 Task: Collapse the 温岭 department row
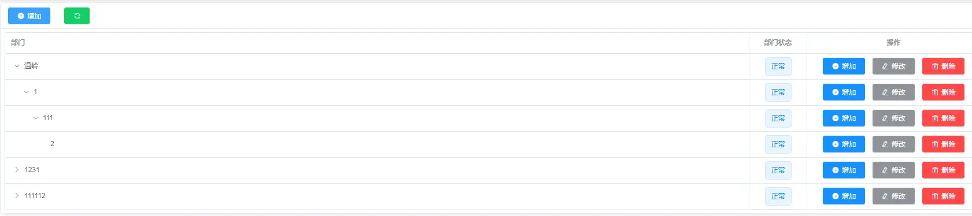(x=17, y=66)
